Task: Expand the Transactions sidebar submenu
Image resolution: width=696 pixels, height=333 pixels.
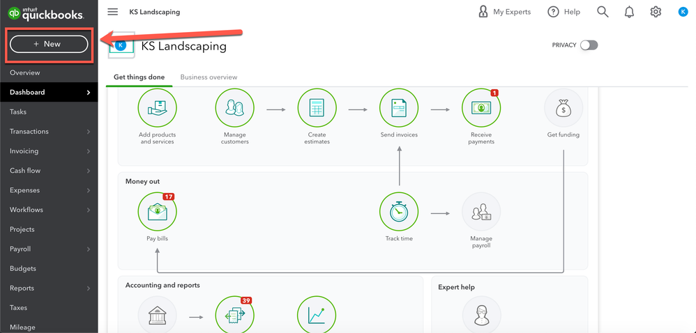Action: (x=89, y=132)
